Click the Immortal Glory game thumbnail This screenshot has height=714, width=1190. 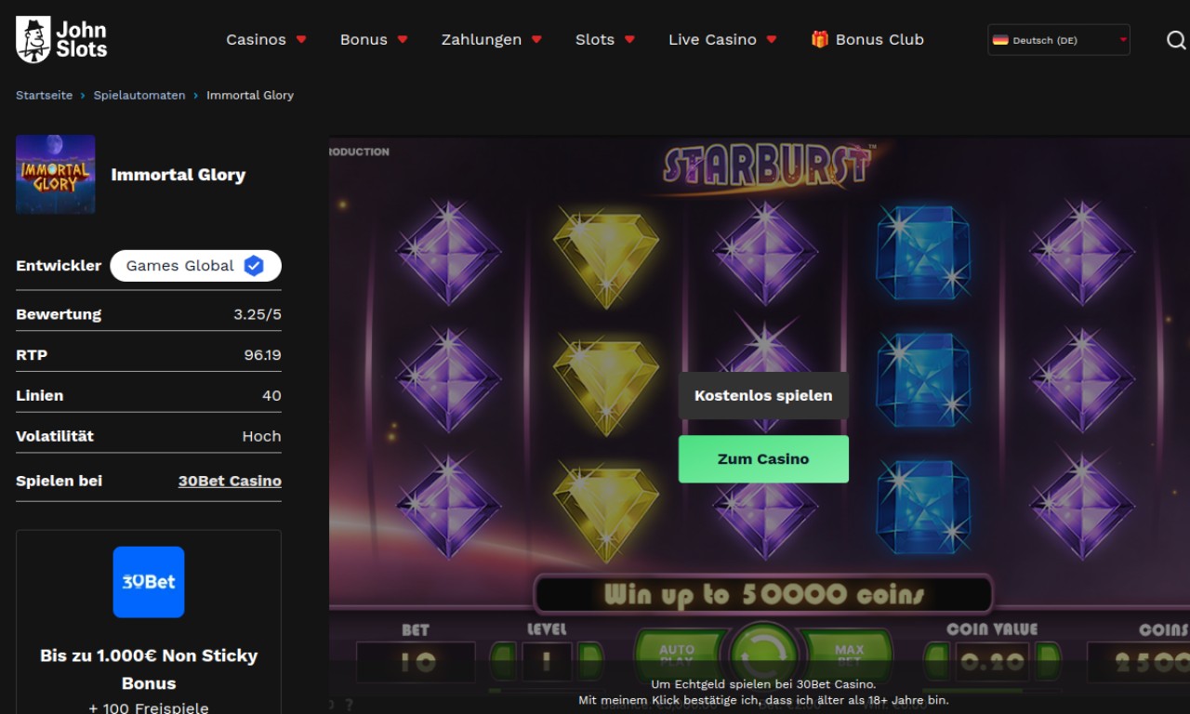(55, 174)
